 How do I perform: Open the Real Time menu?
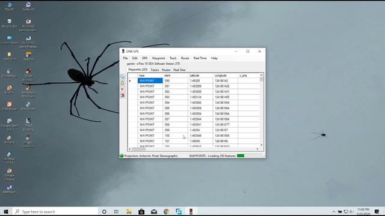[x=200, y=58]
